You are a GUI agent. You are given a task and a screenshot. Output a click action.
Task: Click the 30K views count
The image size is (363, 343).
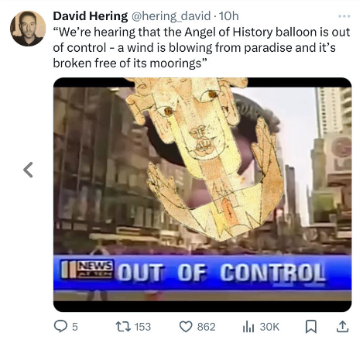click(269, 327)
